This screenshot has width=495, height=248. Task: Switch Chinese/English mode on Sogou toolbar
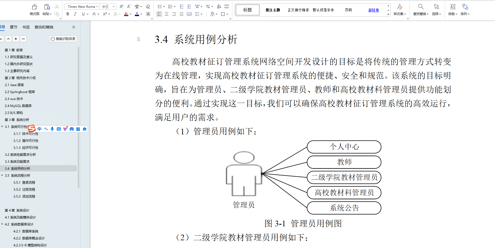(39, 129)
